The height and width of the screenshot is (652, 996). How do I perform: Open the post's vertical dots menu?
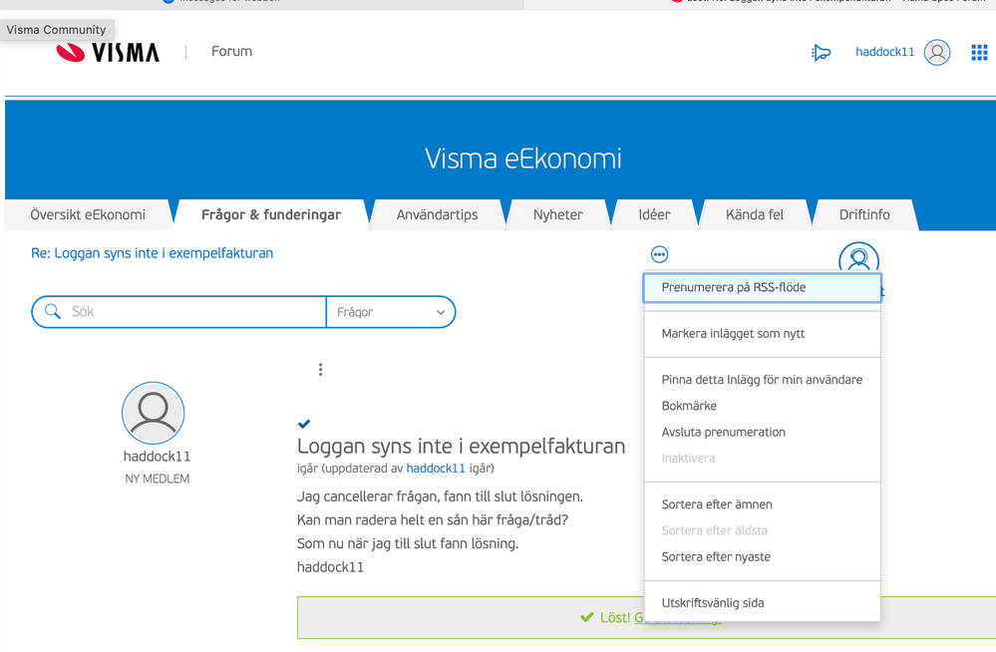320,370
